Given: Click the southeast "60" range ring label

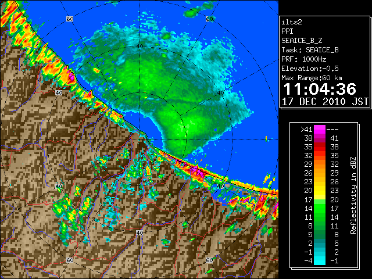Looking at the screenshot, I should tap(209, 260).
